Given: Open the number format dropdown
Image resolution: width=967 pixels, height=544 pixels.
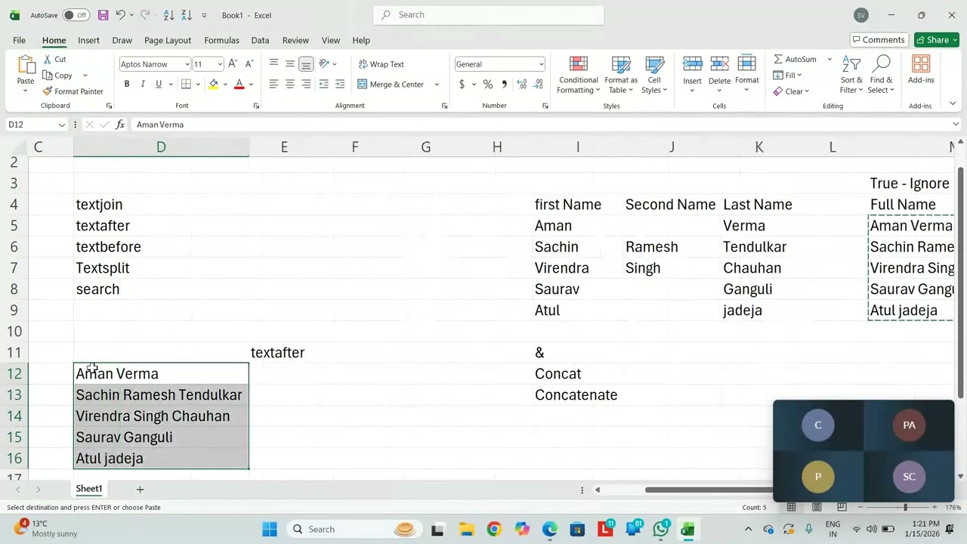Looking at the screenshot, I should [541, 64].
